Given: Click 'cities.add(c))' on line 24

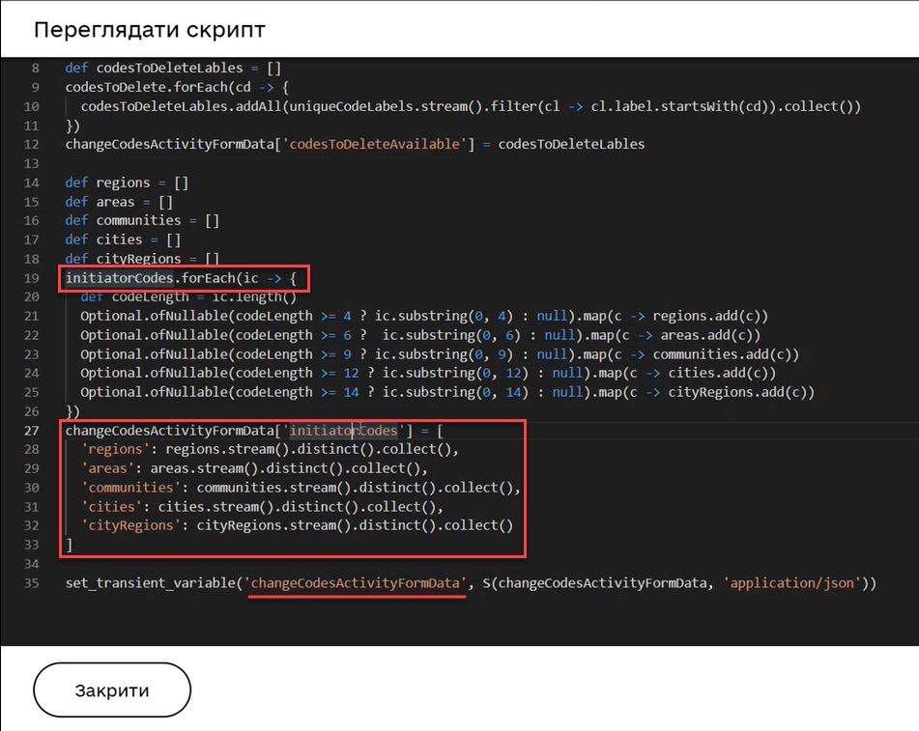Looking at the screenshot, I should click(722, 373).
